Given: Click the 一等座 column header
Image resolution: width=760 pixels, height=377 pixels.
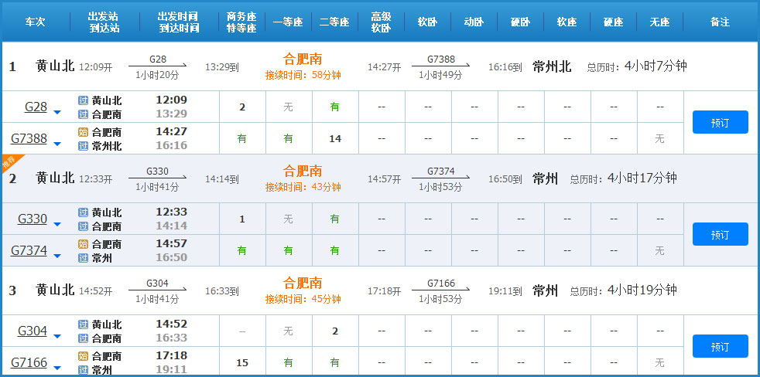Looking at the screenshot, I should coord(288,22).
